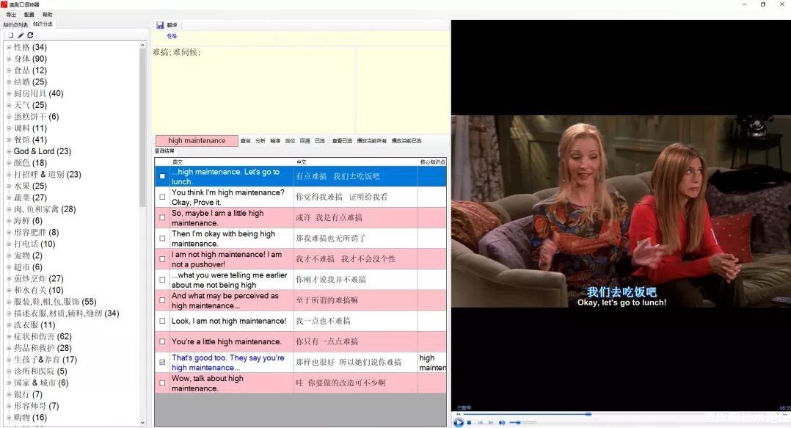Tick checkbox for 'And what may be perceived as' row
Screen dimensions: 791x428
[x=162, y=300]
